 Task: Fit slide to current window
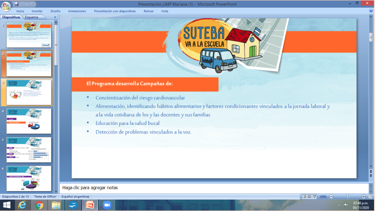click(371, 196)
